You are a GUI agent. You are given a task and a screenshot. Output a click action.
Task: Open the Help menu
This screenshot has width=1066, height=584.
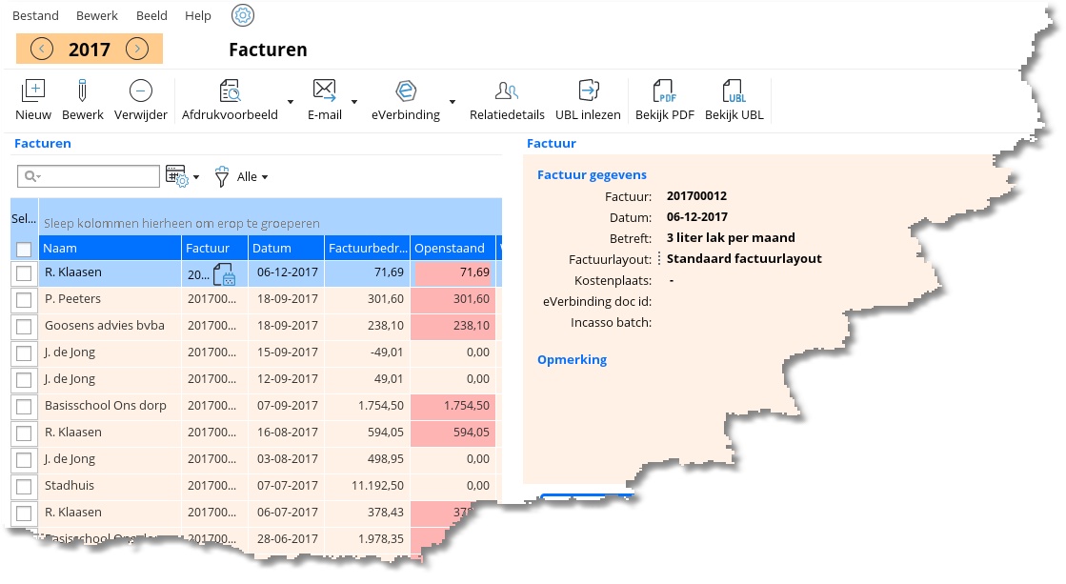(x=198, y=15)
